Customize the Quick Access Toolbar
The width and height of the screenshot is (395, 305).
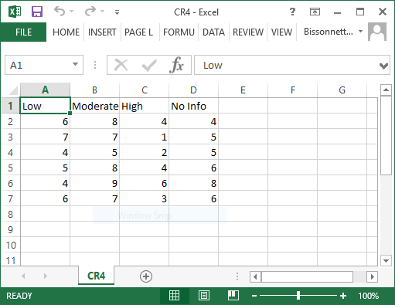tap(117, 12)
